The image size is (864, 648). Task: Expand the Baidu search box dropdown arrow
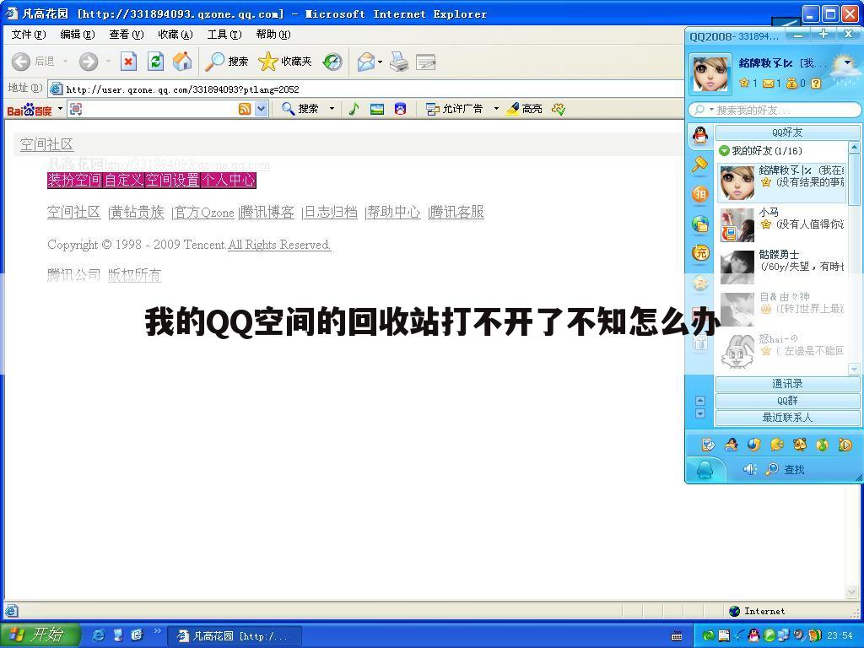pyautogui.click(x=262, y=109)
